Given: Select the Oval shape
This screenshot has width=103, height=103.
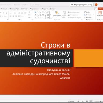Looking at the screenshot, I should [46, 12].
